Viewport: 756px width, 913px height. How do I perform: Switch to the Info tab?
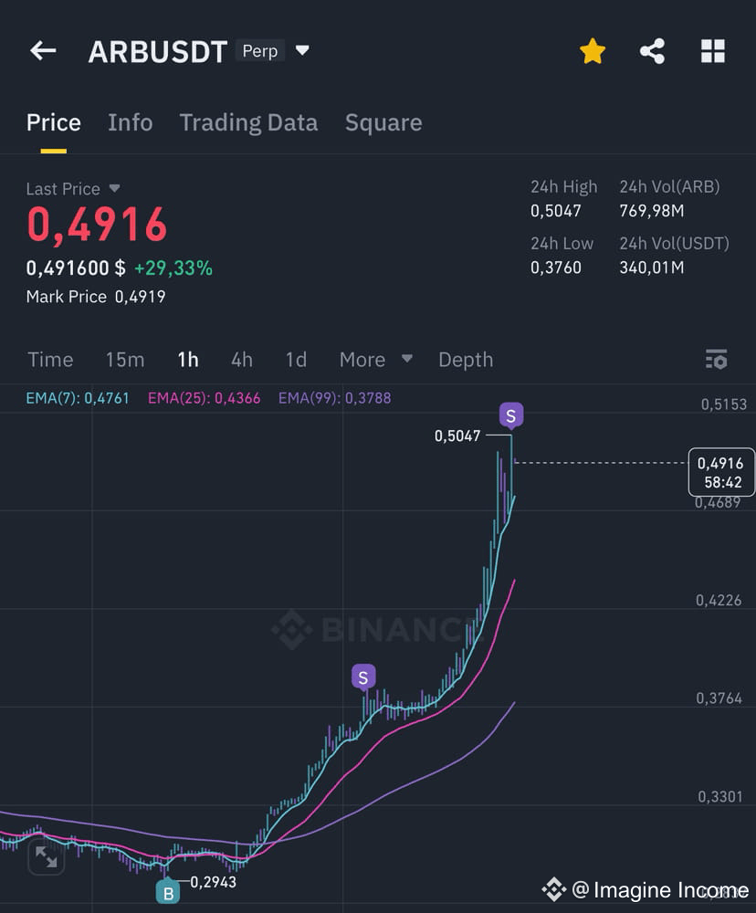coord(130,123)
